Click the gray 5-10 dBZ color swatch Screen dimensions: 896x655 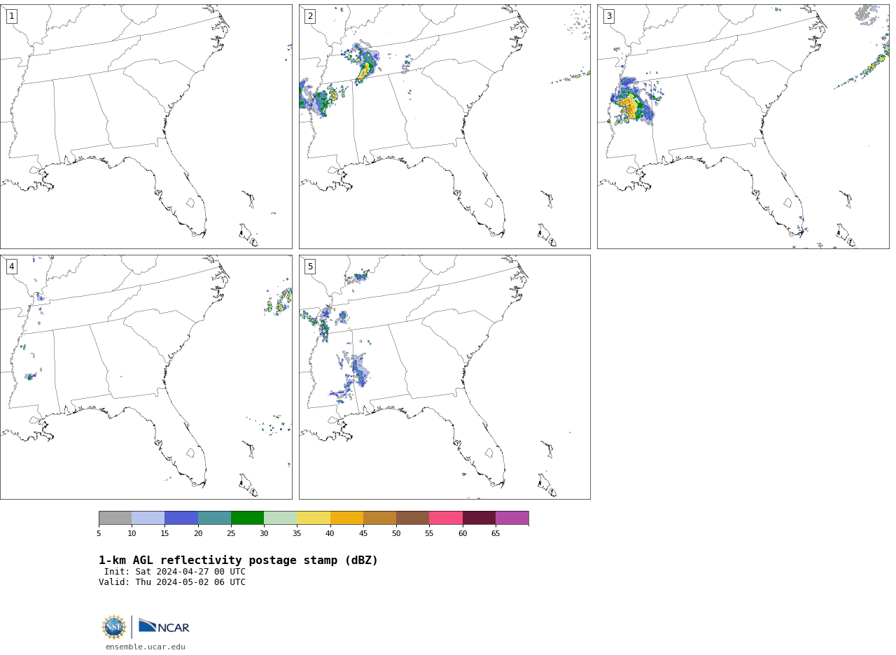(x=115, y=518)
